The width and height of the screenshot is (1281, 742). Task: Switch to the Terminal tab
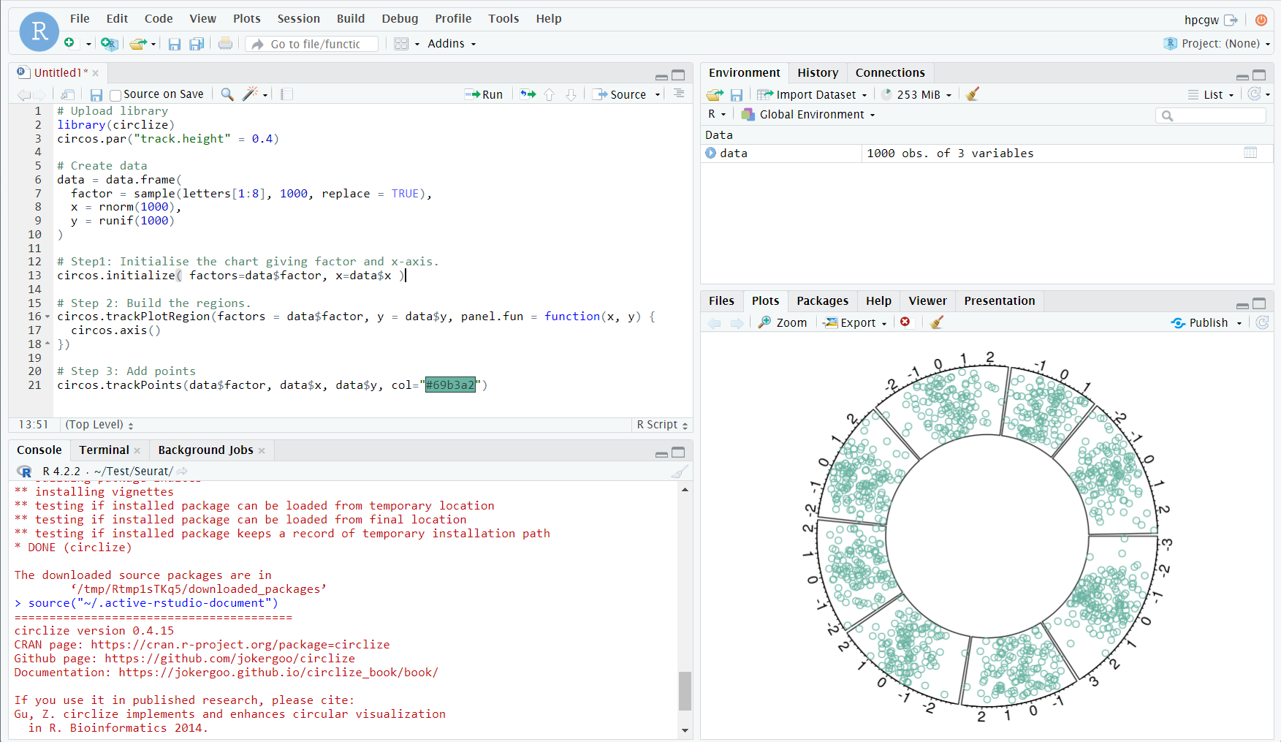coord(104,450)
